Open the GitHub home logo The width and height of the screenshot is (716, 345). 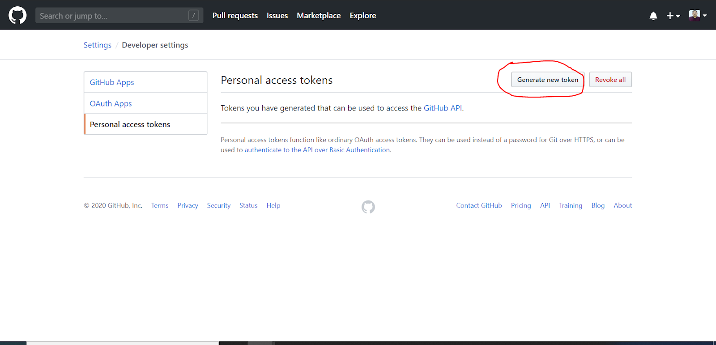[17, 15]
